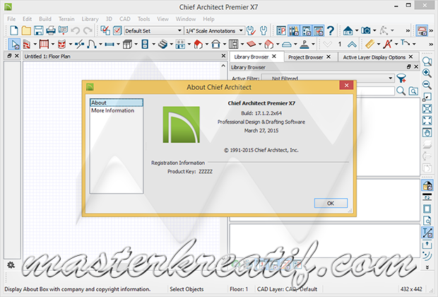
Task: Open the 1/4" Scale Annotations dropdown
Action: (x=215, y=30)
